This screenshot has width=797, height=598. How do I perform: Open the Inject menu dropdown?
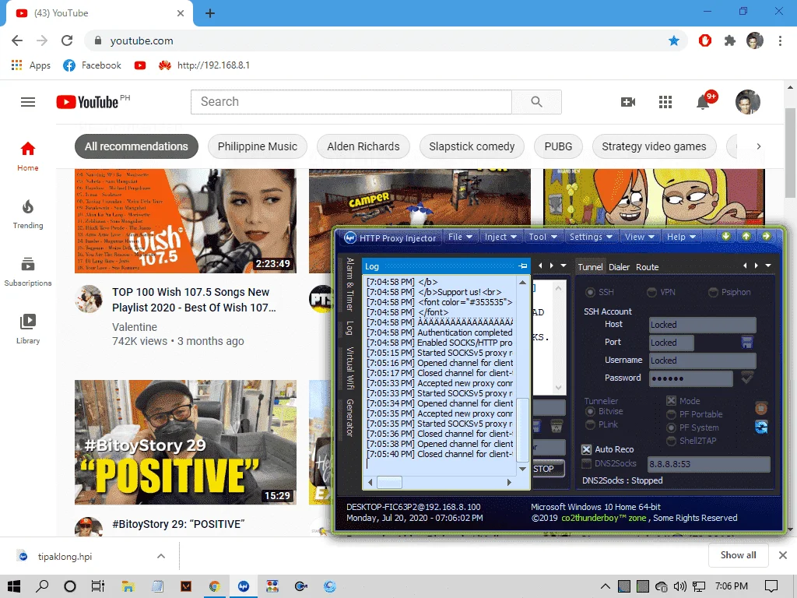(500, 237)
